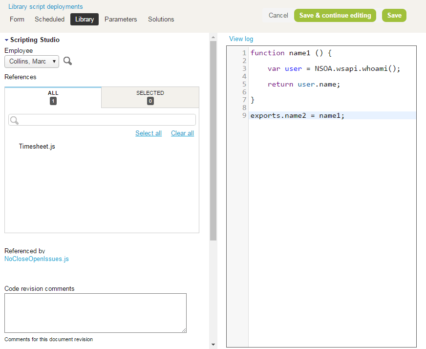
Task: Open the Employee dropdown showing Collins, Marc
Action: (32, 62)
